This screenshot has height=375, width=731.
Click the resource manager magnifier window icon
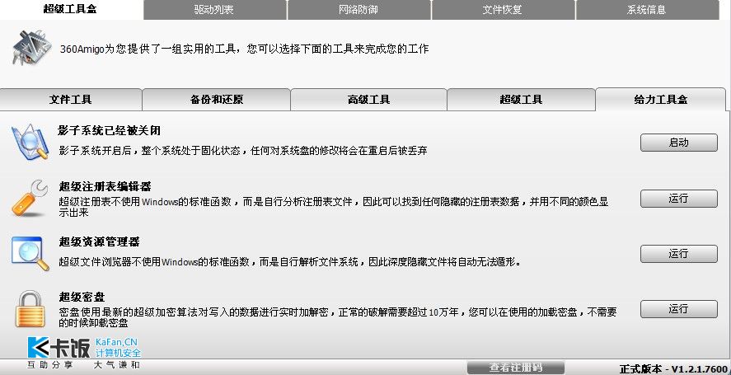[30, 253]
